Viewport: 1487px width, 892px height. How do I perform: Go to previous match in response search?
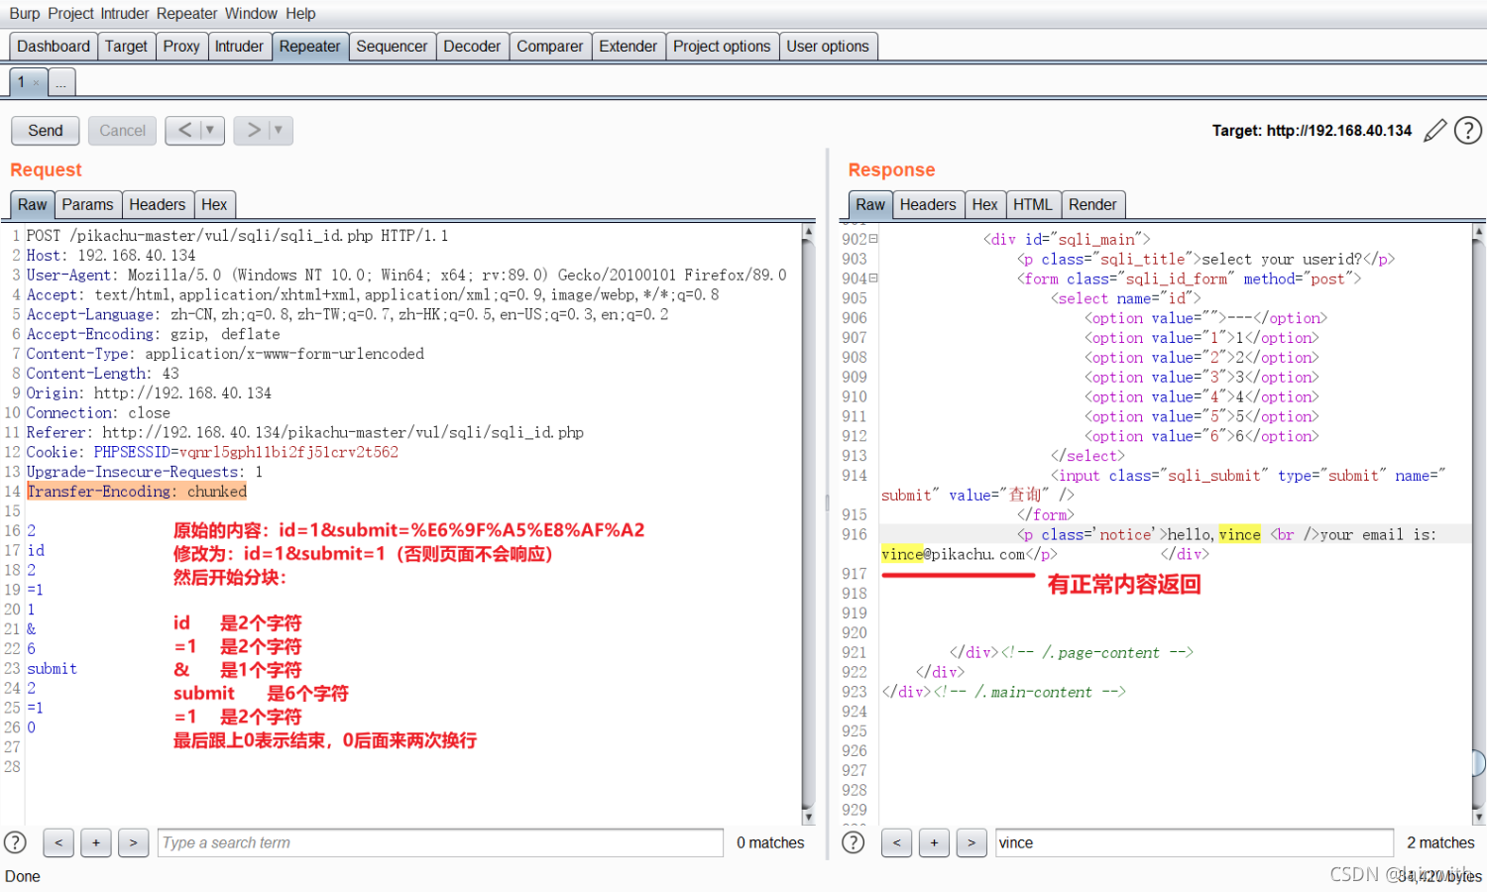click(896, 842)
